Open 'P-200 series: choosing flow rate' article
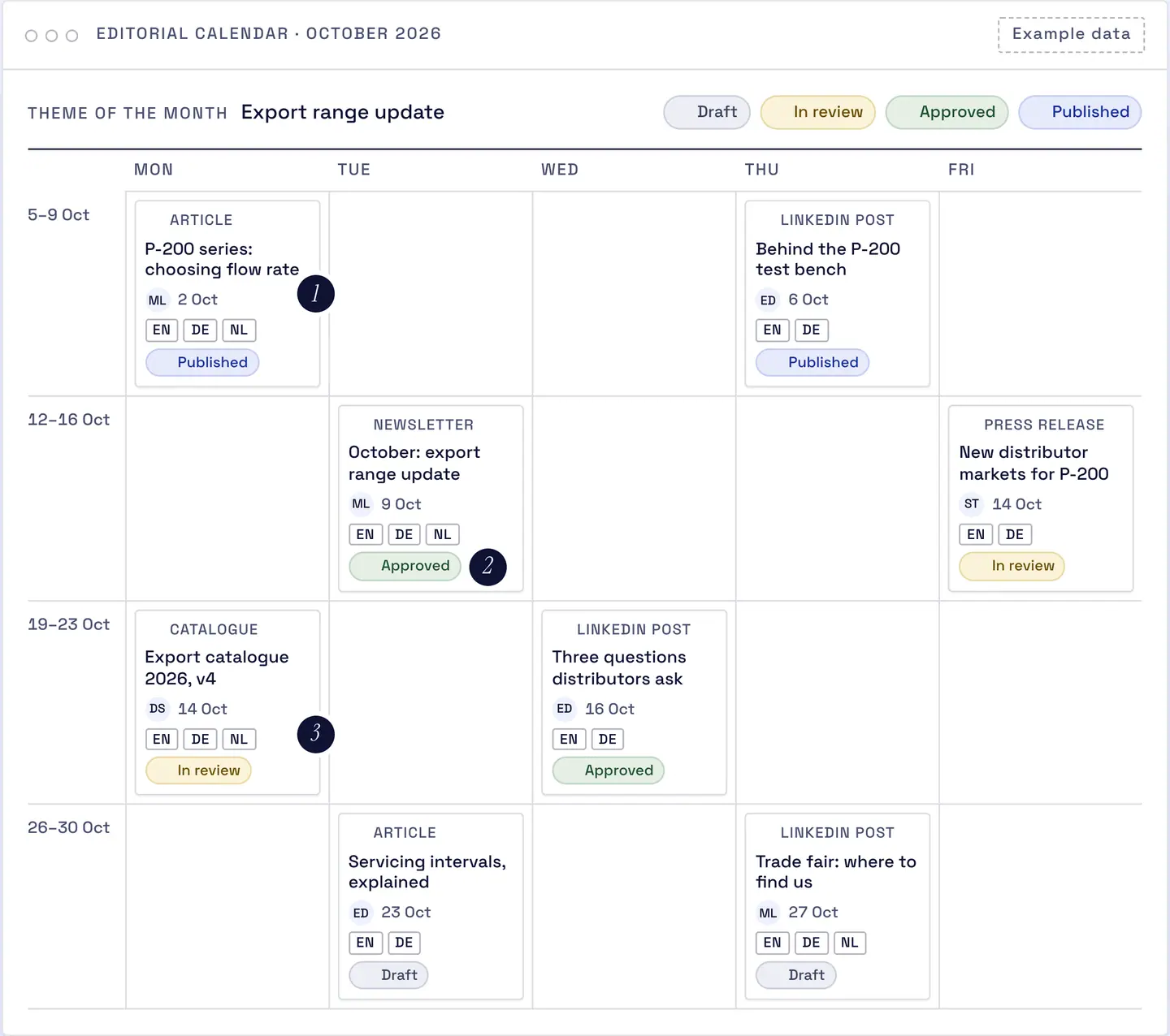Screen dimensions: 1170x1036 222,259
